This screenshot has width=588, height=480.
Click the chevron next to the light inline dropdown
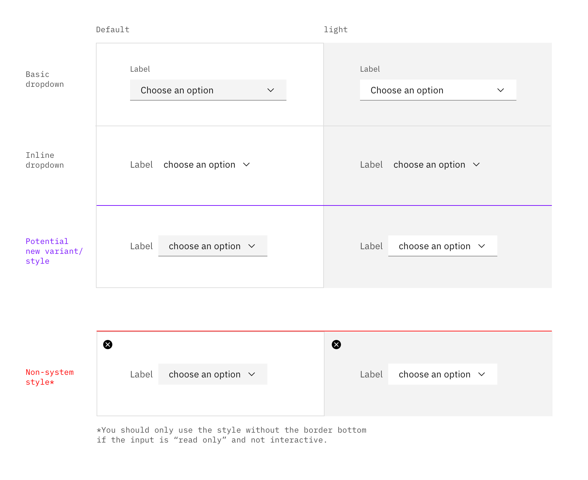(477, 164)
